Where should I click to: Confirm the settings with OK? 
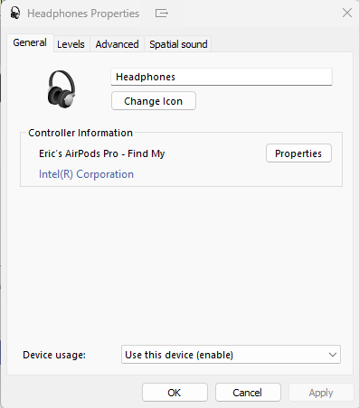click(175, 393)
